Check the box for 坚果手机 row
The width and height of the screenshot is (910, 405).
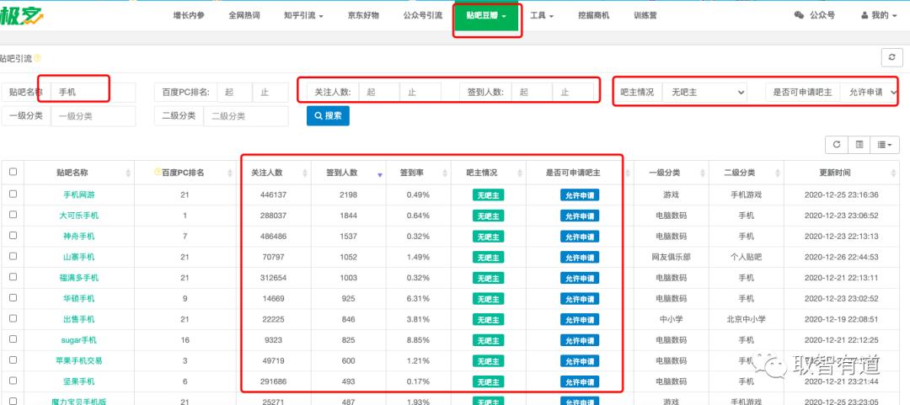click(x=13, y=381)
